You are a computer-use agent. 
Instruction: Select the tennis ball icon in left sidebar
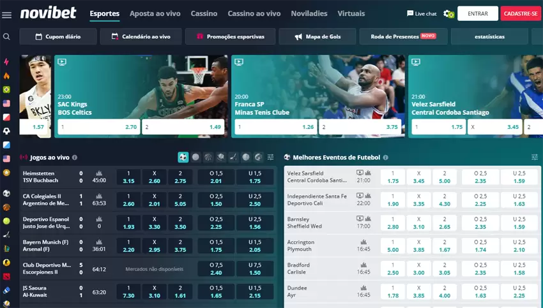point(6,221)
